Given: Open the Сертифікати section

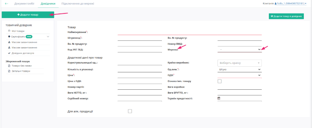Looking at the screenshot, I should (18, 37).
